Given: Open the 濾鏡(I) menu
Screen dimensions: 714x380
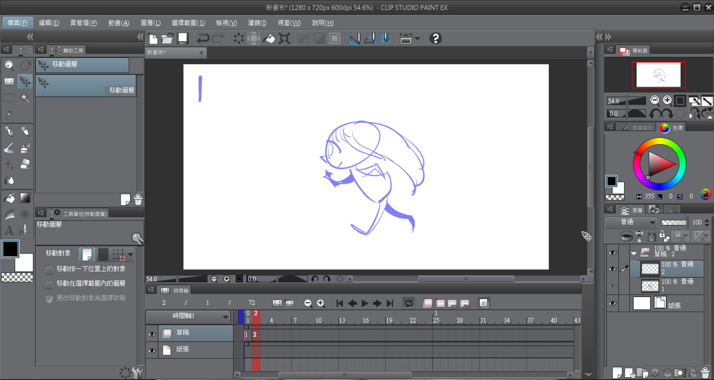Looking at the screenshot, I should click(x=256, y=23).
